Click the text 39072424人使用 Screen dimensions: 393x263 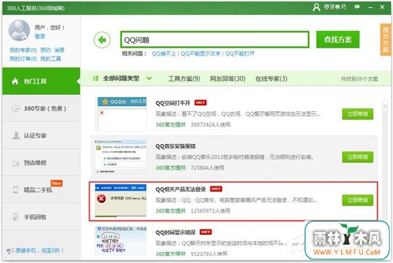pyautogui.click(x=210, y=124)
